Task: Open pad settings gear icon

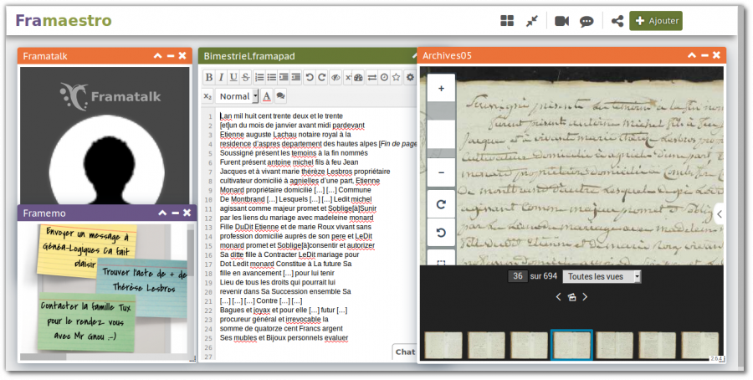Action: [x=410, y=77]
